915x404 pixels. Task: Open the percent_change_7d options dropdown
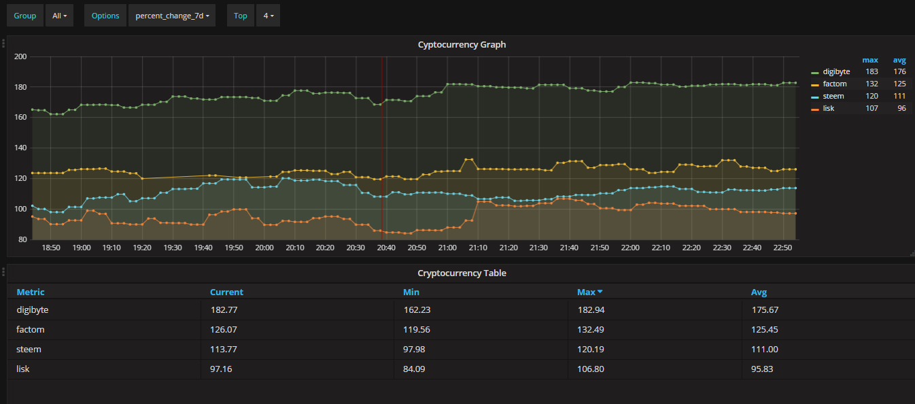point(172,16)
